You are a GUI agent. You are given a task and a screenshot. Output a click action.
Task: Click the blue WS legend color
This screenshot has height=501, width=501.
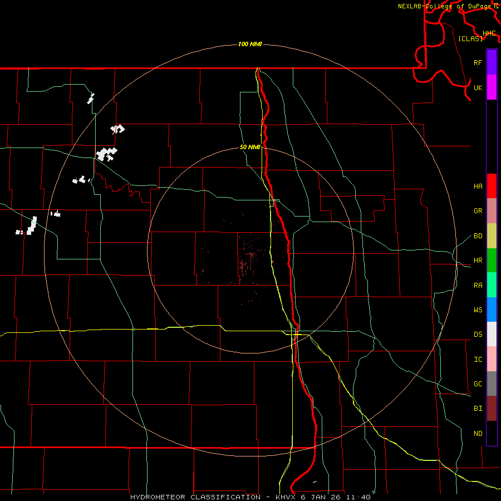point(492,310)
